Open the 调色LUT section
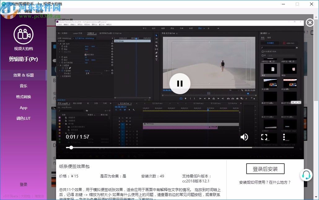 tap(24, 118)
